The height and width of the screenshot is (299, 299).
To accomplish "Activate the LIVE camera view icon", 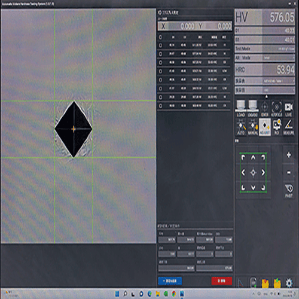I will point(289,109).
